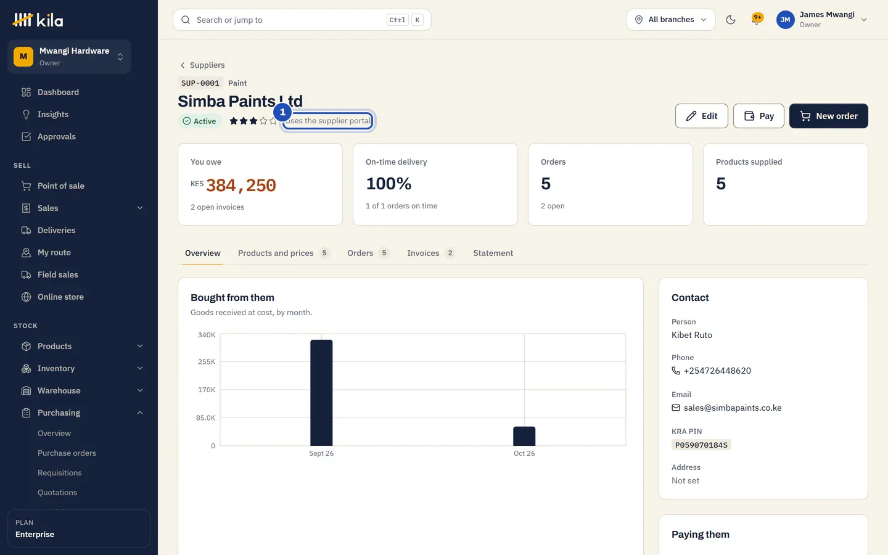Open the All branches dropdown

point(671,20)
